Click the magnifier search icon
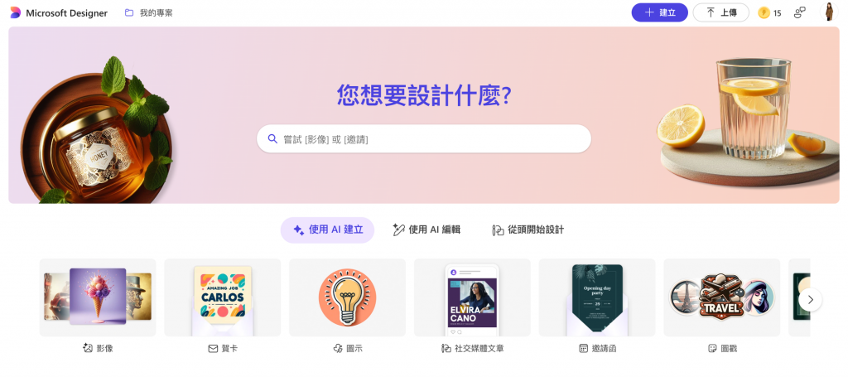 pos(272,139)
